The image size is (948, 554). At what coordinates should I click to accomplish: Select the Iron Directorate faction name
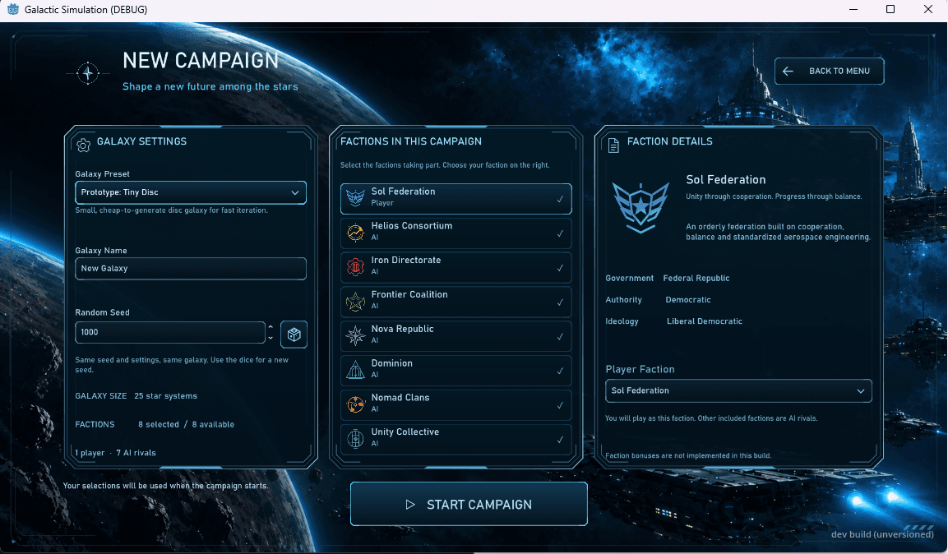[x=405, y=261]
